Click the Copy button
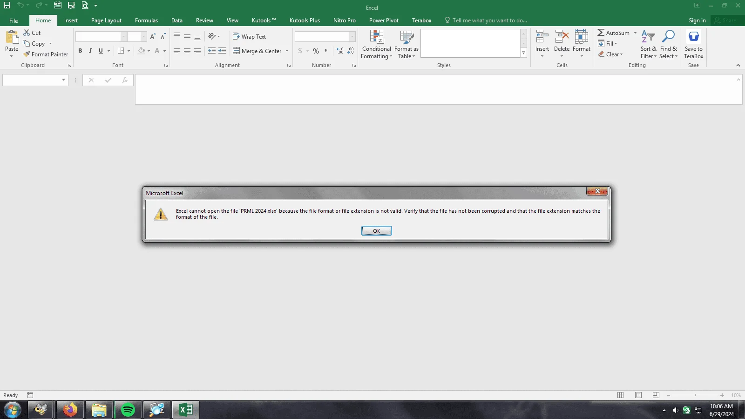Image resolution: width=745 pixels, height=419 pixels. tap(34, 44)
